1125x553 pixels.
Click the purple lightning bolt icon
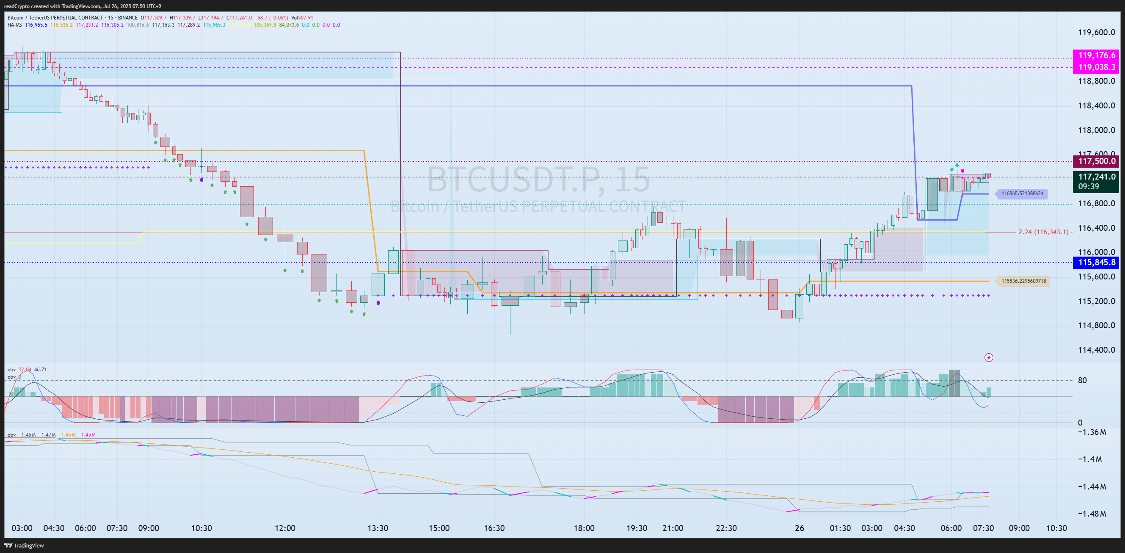point(989,358)
